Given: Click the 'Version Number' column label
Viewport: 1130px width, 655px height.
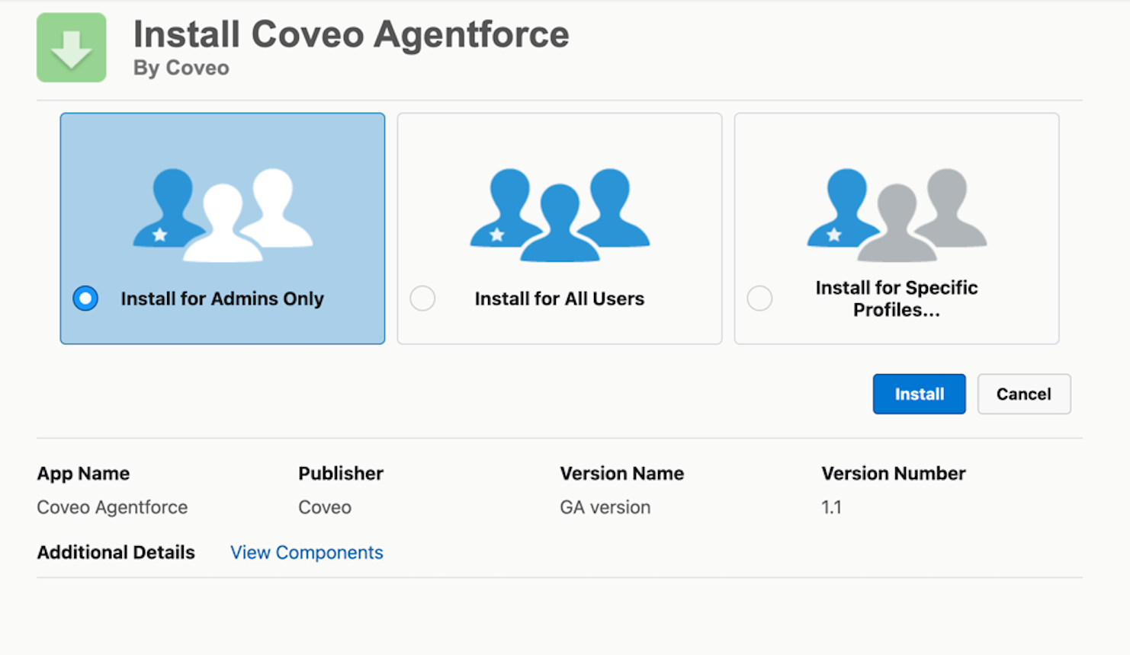Looking at the screenshot, I should tap(894, 474).
